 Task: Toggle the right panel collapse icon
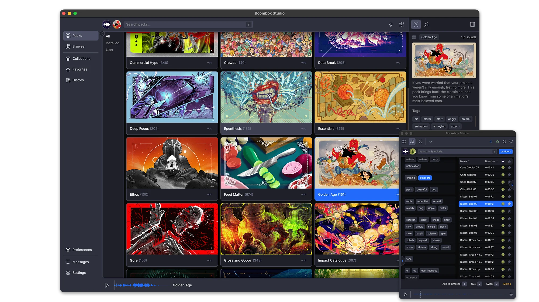(472, 25)
